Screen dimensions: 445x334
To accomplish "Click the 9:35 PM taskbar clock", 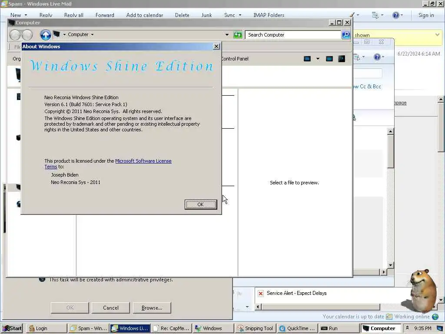I will tap(422, 328).
